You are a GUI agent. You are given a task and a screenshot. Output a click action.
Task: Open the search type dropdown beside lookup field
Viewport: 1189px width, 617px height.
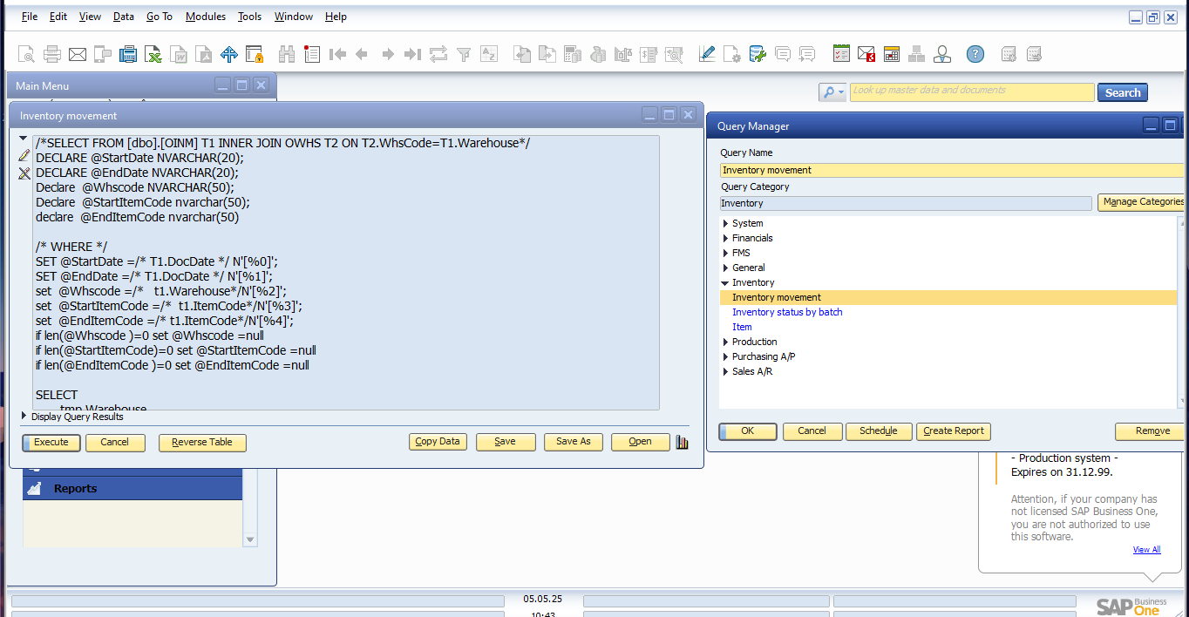832,92
